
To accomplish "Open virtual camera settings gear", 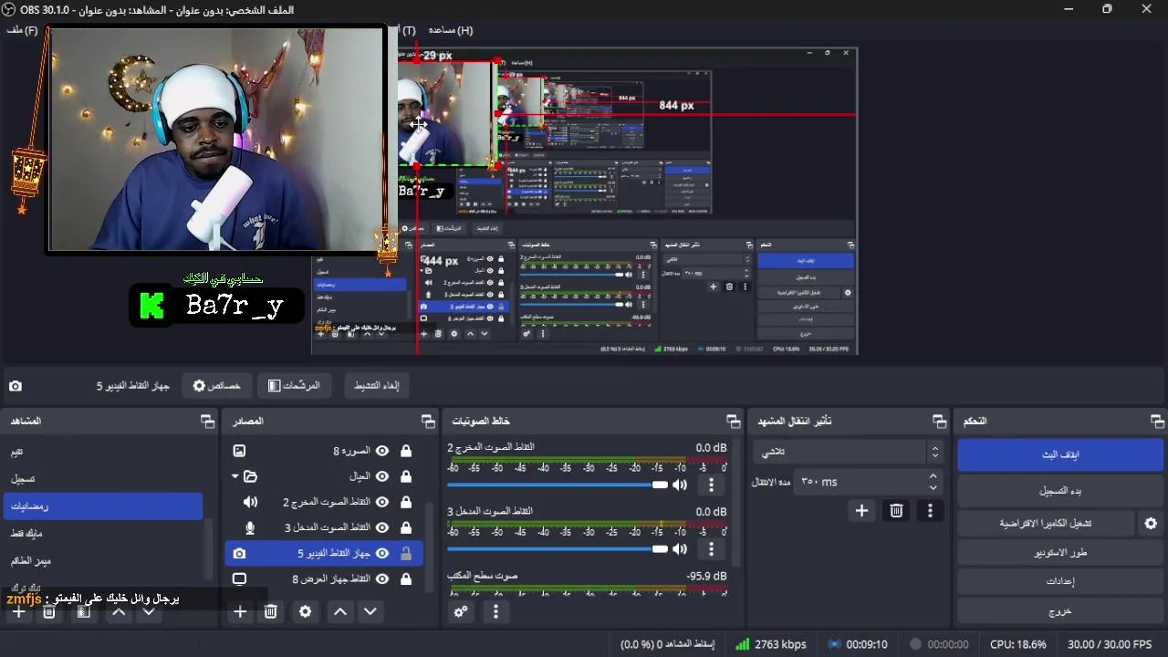I will 1151,523.
